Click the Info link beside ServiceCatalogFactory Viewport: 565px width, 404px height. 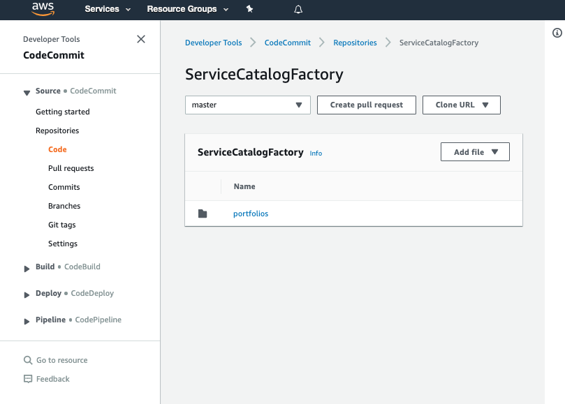[x=316, y=153]
